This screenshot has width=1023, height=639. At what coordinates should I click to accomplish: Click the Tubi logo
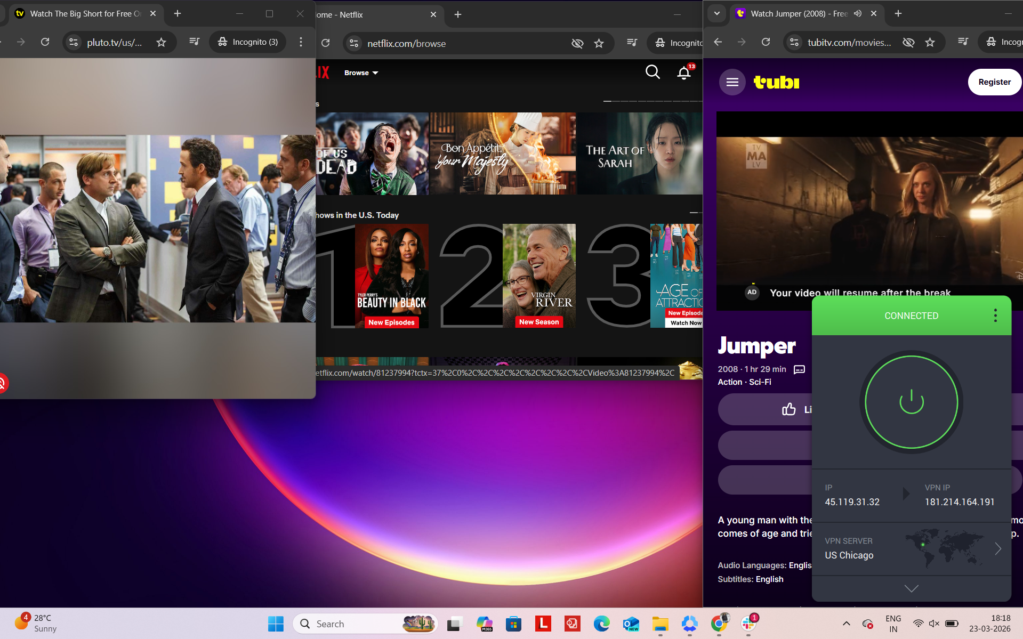(776, 82)
